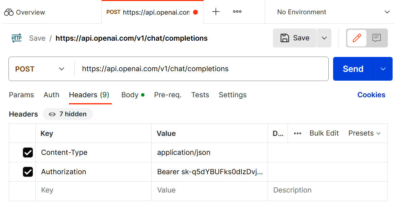Click the unsaved red dot on request tab

195,12
